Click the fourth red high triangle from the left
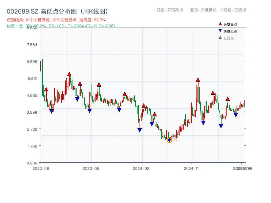 click(x=99, y=85)
